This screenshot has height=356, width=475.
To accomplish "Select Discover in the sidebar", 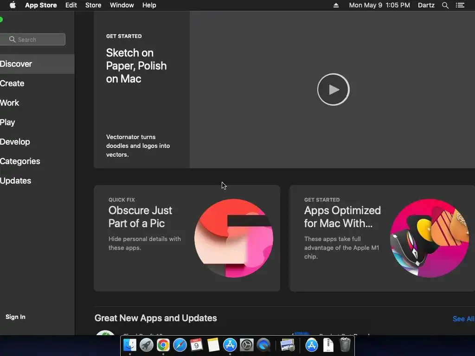I will pos(37,64).
